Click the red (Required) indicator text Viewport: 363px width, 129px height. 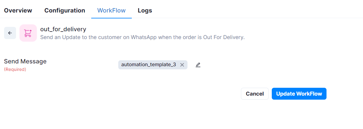[15, 69]
